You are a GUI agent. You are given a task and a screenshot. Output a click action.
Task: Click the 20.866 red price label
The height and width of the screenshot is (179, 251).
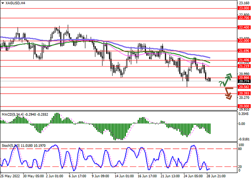click(x=244, y=78)
